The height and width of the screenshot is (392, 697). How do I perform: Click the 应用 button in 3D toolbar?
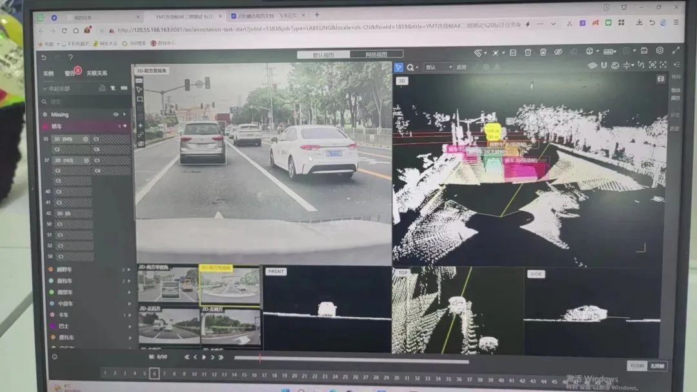coord(461,67)
